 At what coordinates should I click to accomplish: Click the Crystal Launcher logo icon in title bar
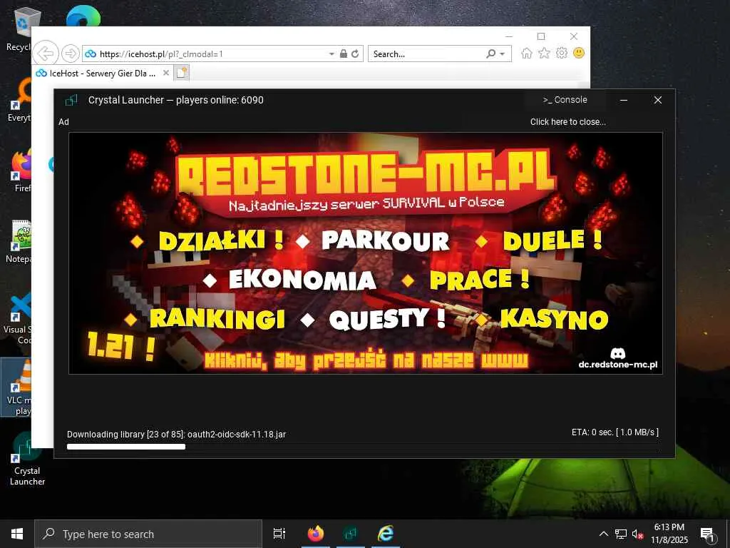tap(71, 100)
